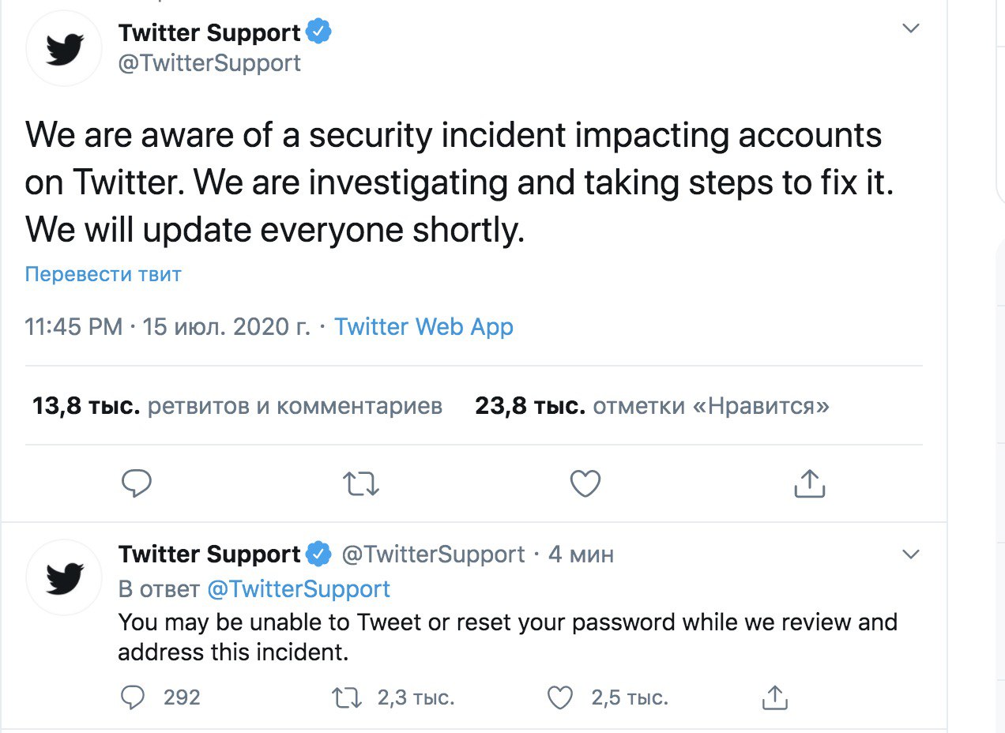Share the reply tweet via share icon
1005x733 pixels.
[x=774, y=697]
